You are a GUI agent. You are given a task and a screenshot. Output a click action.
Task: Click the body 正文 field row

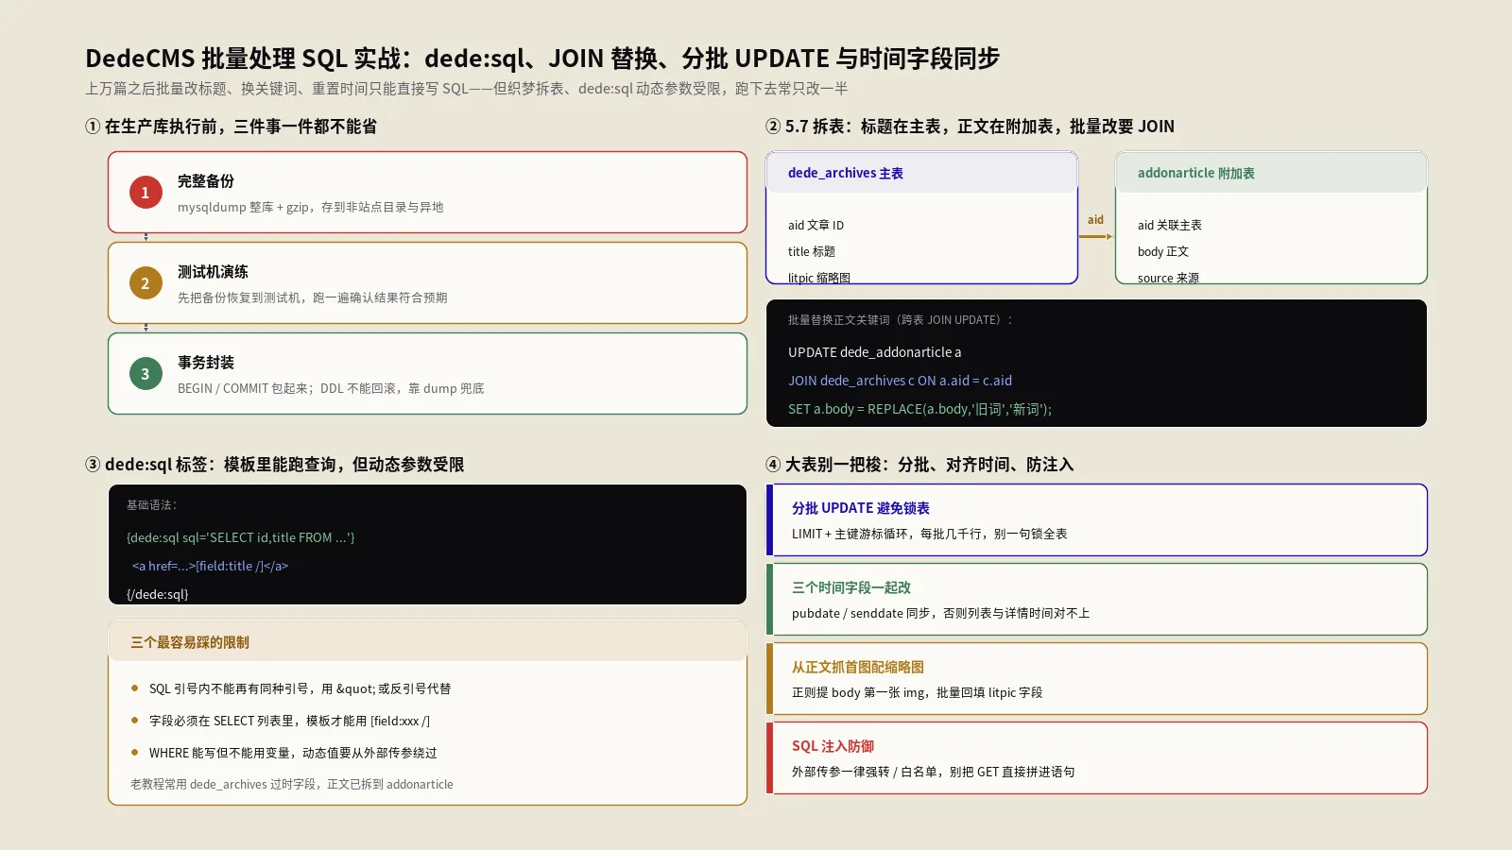tap(1163, 251)
